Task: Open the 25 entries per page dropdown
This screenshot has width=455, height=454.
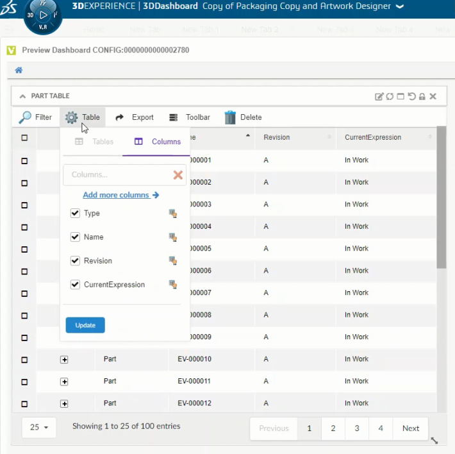Action: (39, 427)
